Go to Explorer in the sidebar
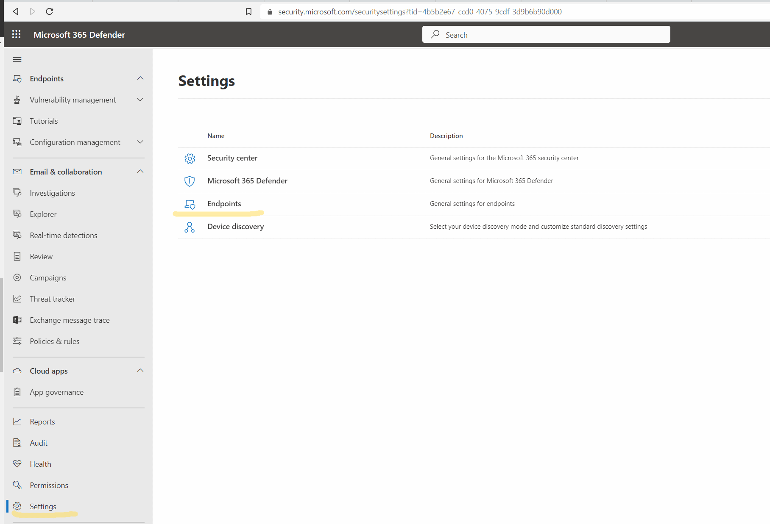This screenshot has width=770, height=524. click(43, 214)
